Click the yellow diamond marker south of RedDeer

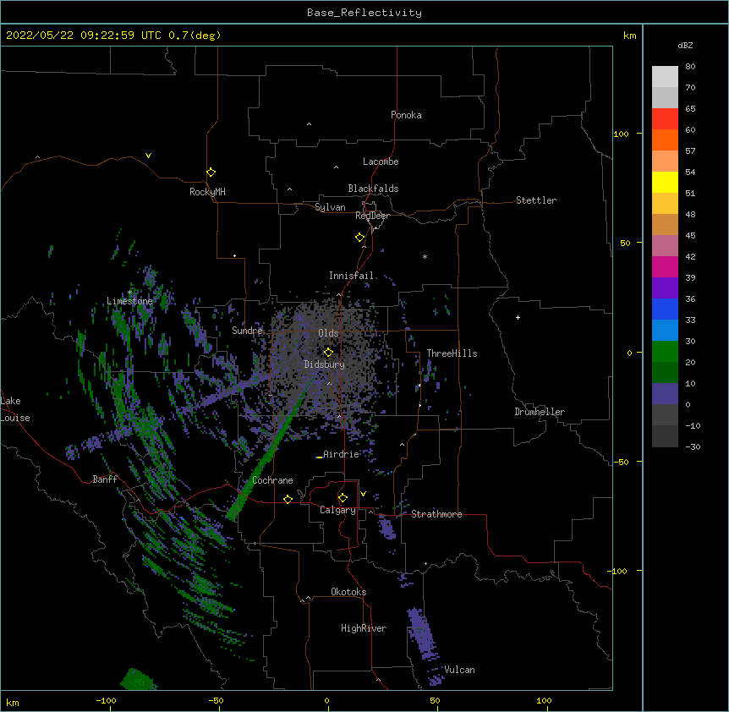tap(359, 238)
